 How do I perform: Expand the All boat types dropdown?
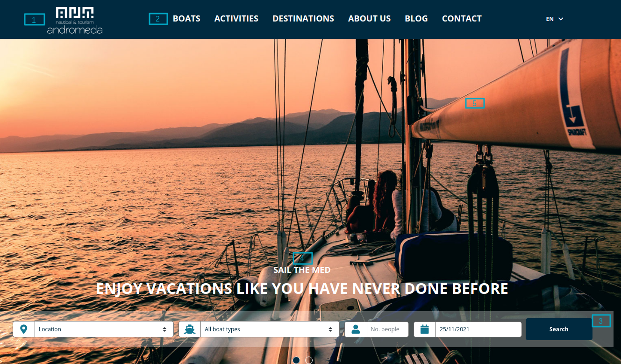pyautogui.click(x=270, y=329)
